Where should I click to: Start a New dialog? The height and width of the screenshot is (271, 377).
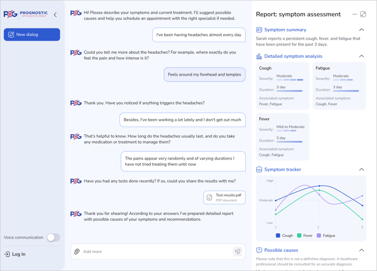click(x=32, y=35)
